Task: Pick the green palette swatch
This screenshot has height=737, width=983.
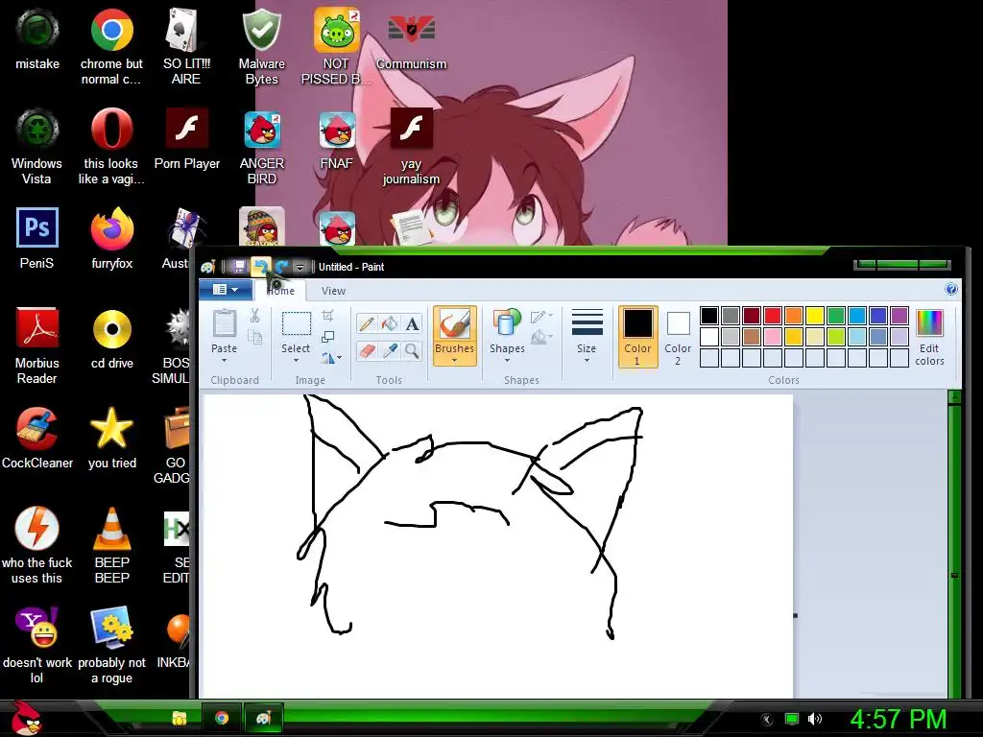Action: point(836,315)
